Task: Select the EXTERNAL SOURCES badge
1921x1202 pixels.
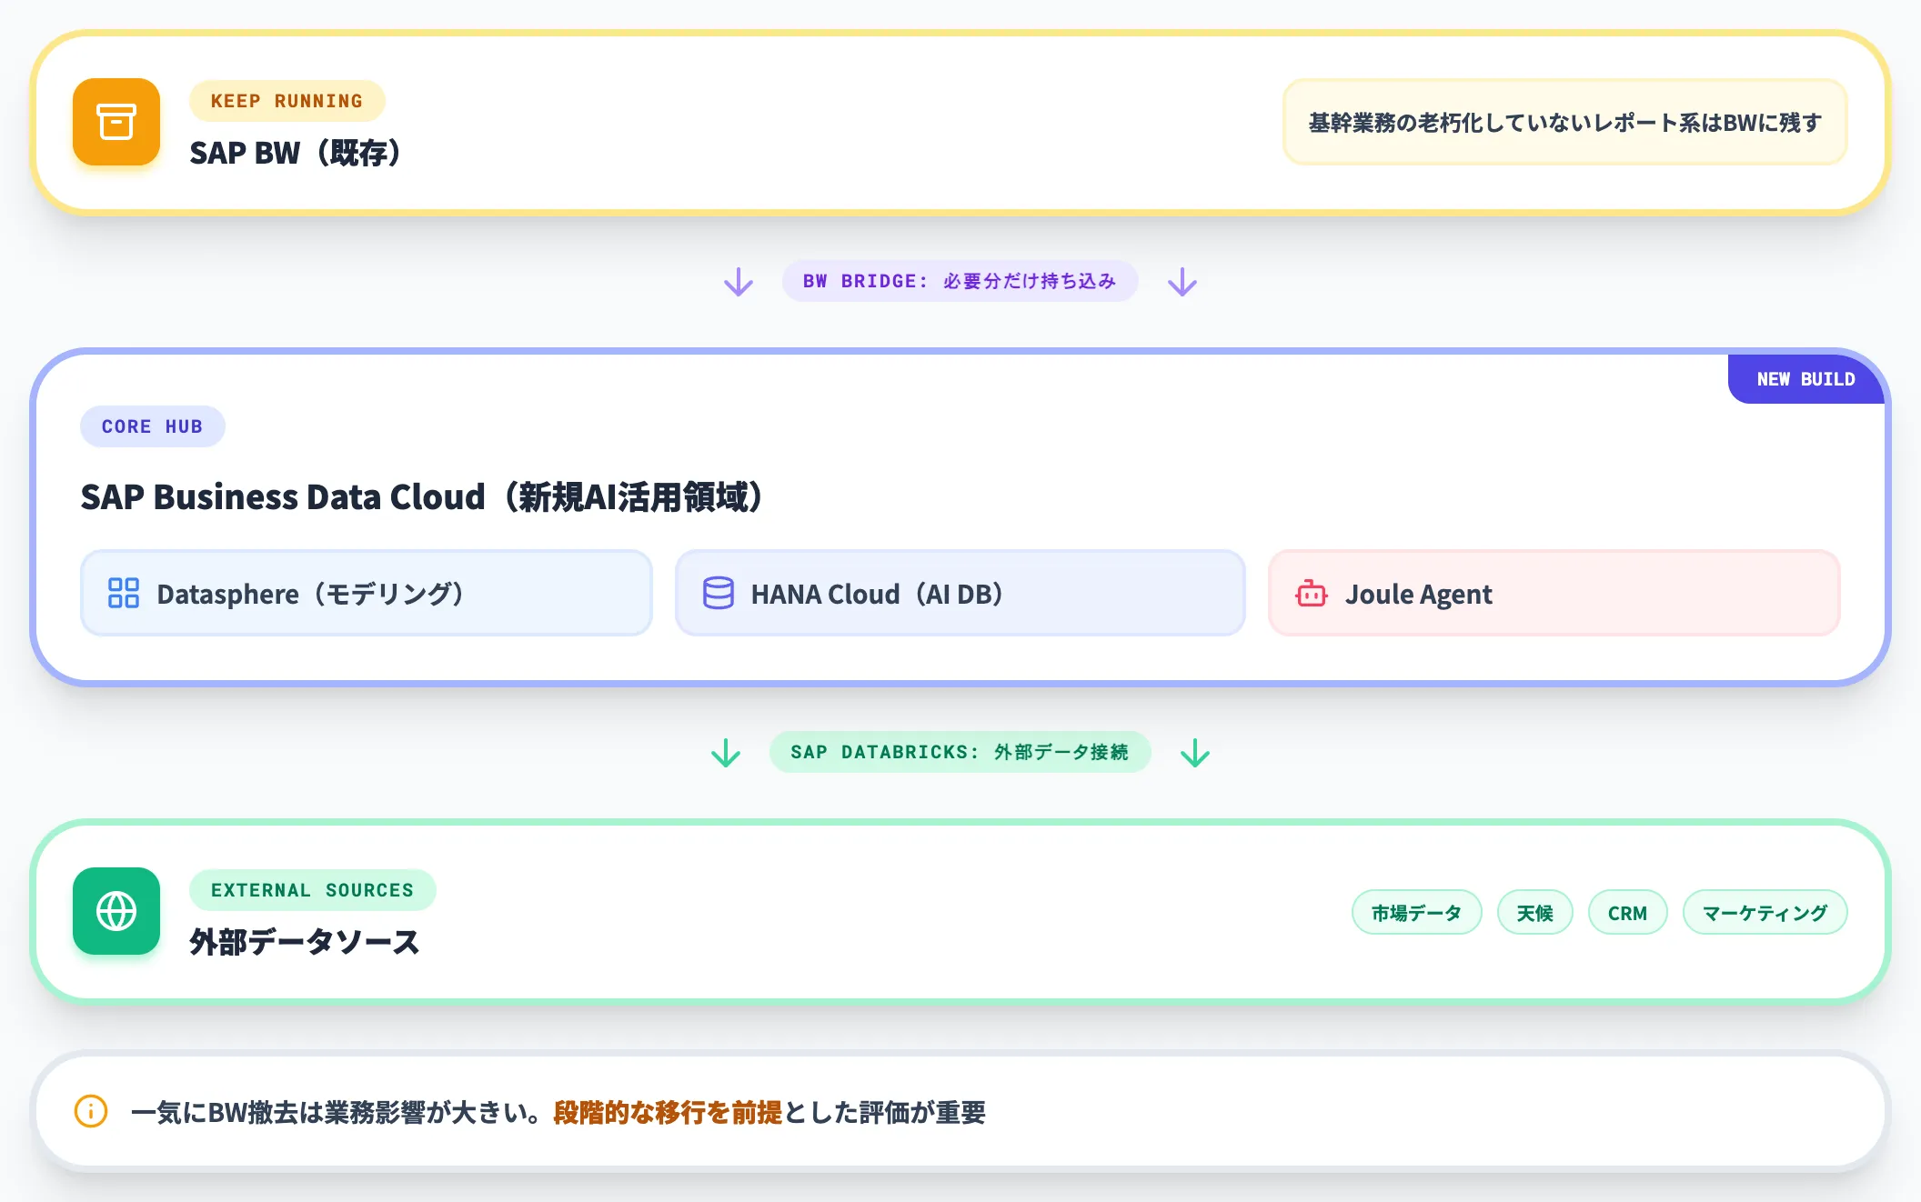Action: click(312, 890)
